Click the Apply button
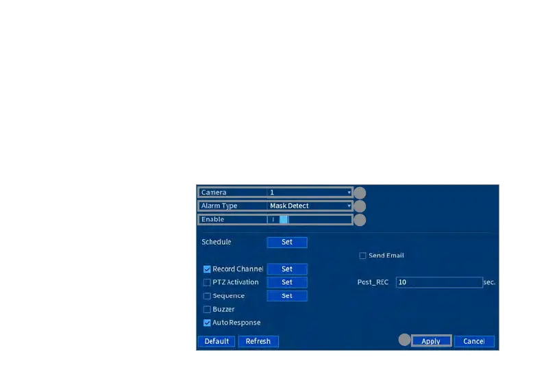The width and height of the screenshot is (533, 385). pos(432,341)
